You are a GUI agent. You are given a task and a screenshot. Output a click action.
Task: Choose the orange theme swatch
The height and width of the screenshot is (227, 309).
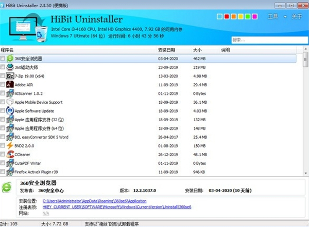coord(233,16)
